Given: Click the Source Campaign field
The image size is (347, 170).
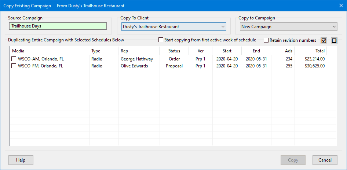Looking at the screenshot, I should click(x=58, y=26).
